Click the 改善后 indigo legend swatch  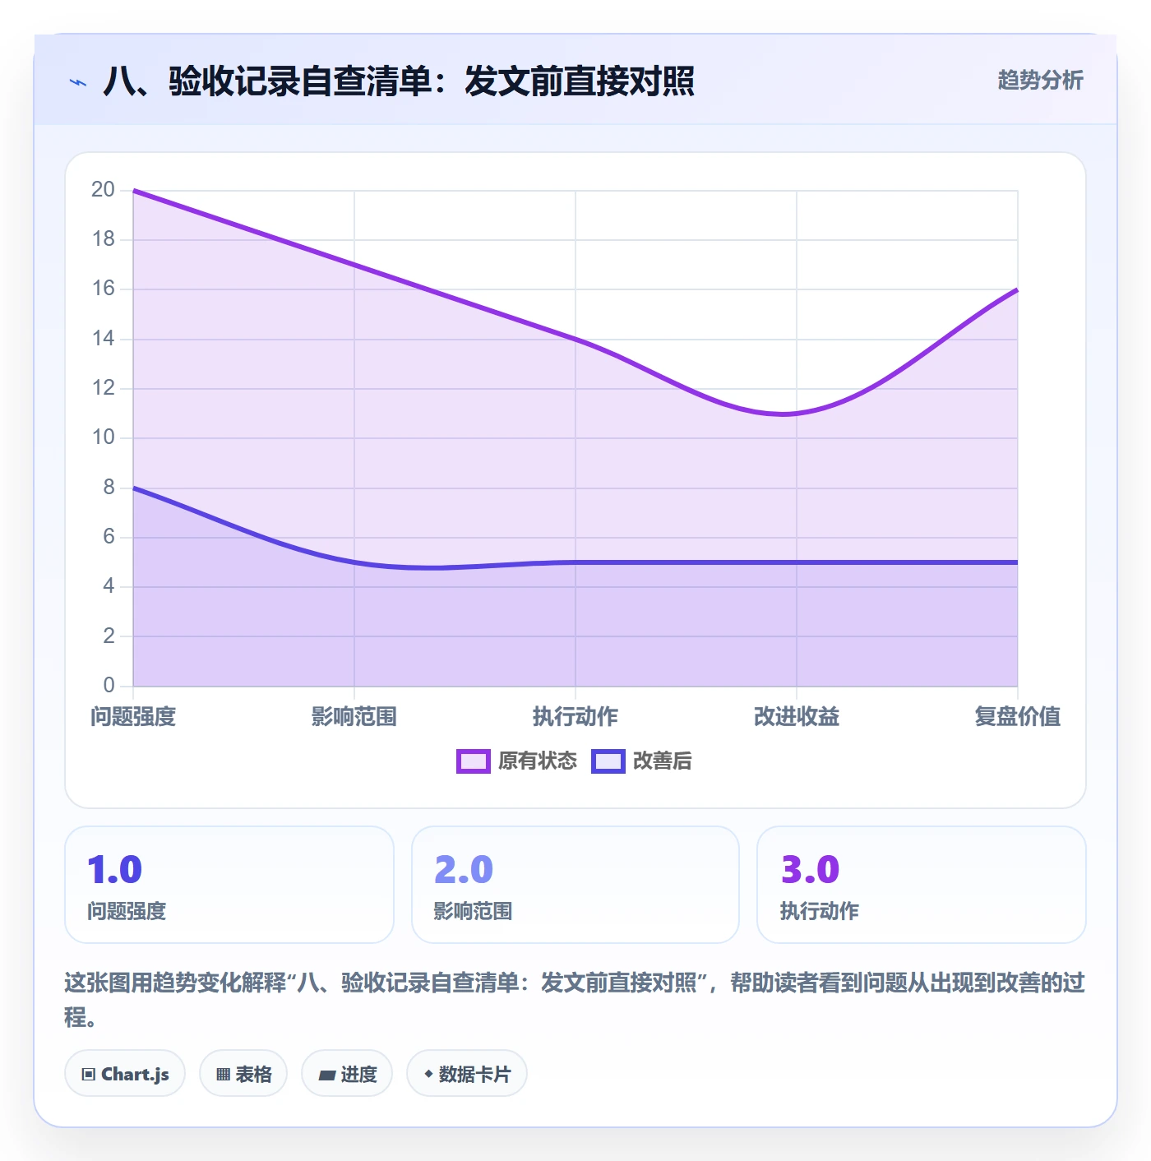point(608,761)
